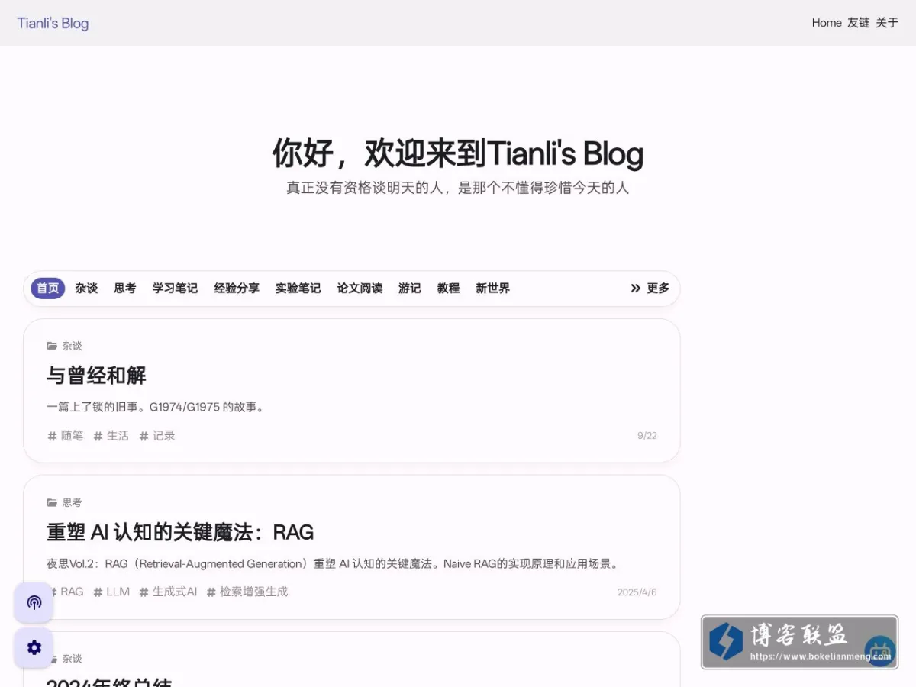Switch to the 杂谈 category tab
Screen dimensions: 916x687
(86, 288)
